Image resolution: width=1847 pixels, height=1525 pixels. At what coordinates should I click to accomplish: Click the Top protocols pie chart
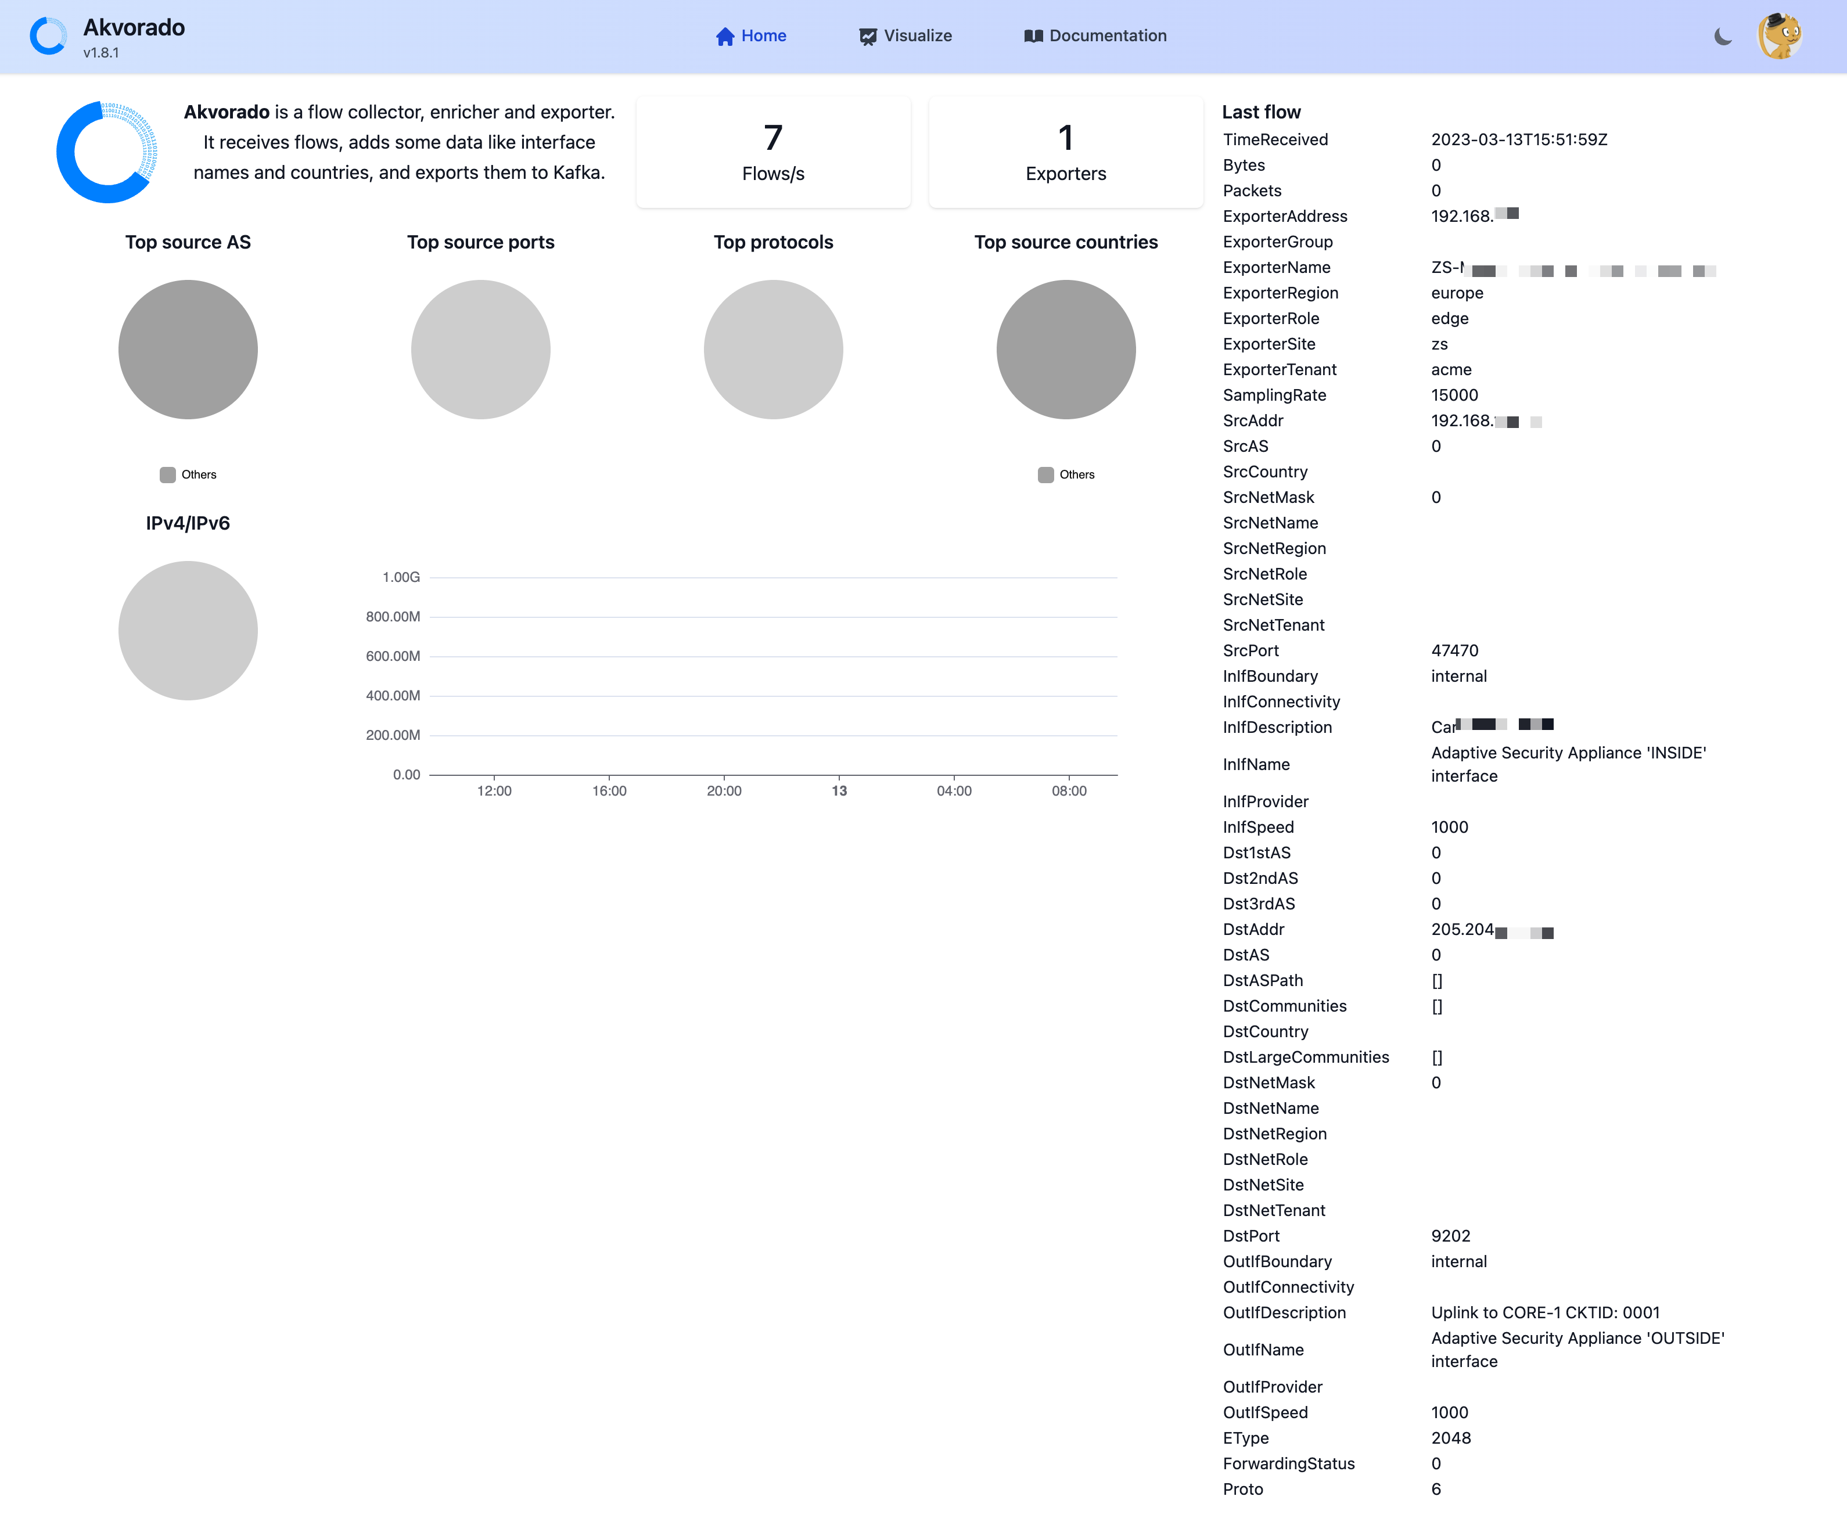click(x=773, y=350)
